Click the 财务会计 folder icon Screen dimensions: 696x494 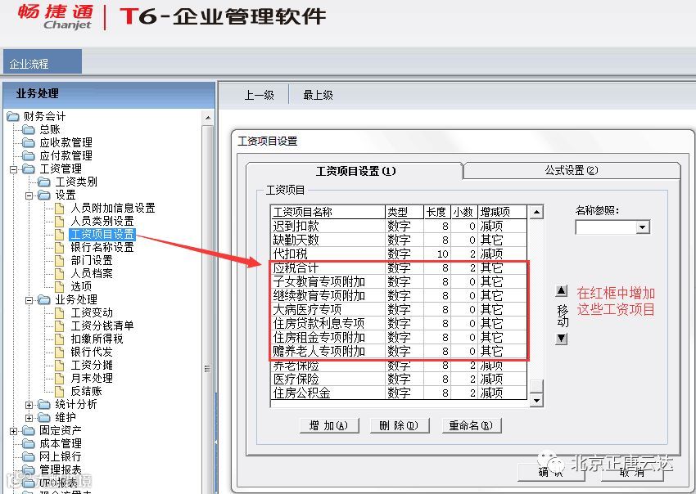tap(12, 117)
